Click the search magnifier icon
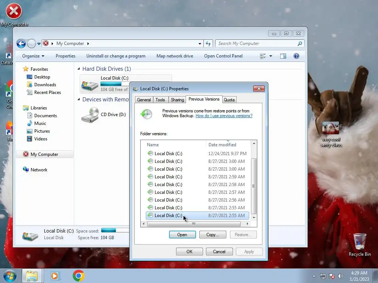Viewport: 378px width, 283px height. coord(300,43)
